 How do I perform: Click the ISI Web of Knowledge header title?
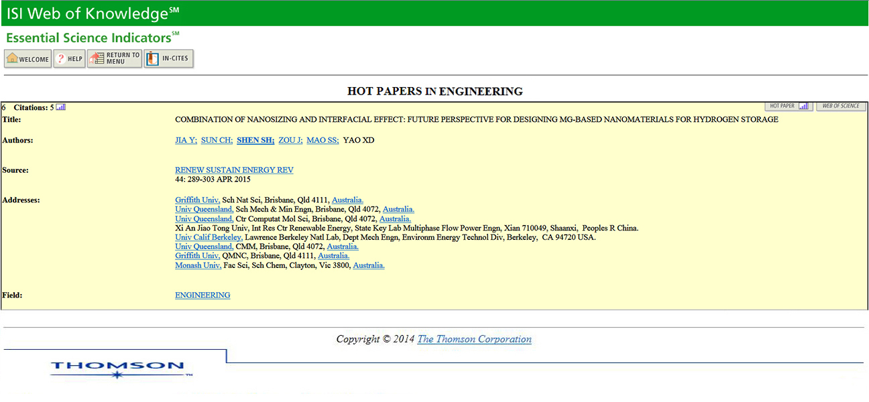click(x=93, y=13)
